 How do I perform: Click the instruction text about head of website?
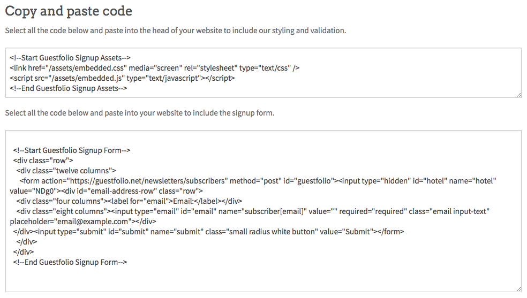coord(176,30)
